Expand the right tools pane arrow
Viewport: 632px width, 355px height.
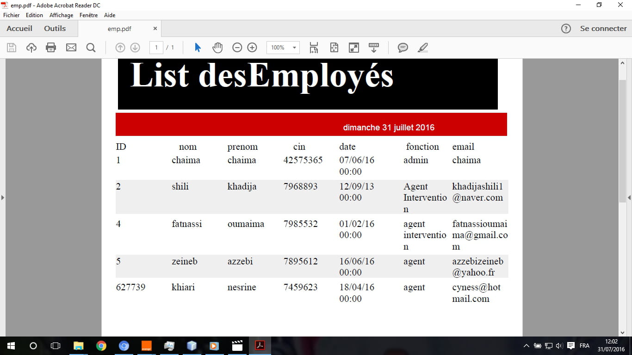pos(629,197)
